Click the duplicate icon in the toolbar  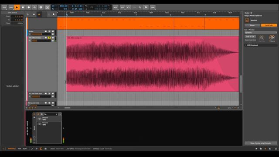(140, 7)
